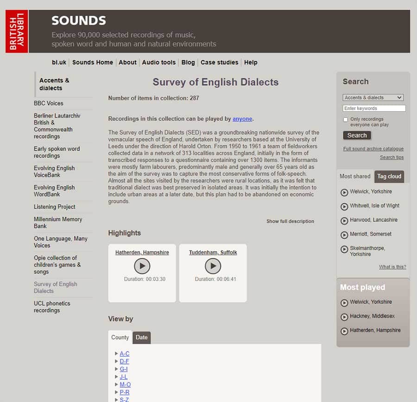
Task: Open Berliner Lautarchiv recordings in sidebar
Action: (57, 126)
